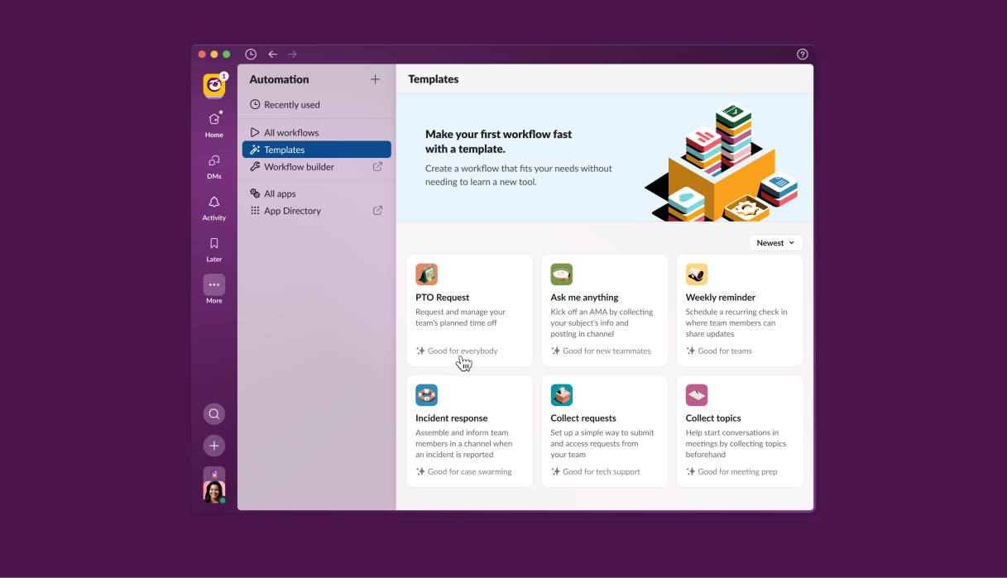Click banner headline 'Make your first workflow fast'

point(498,134)
